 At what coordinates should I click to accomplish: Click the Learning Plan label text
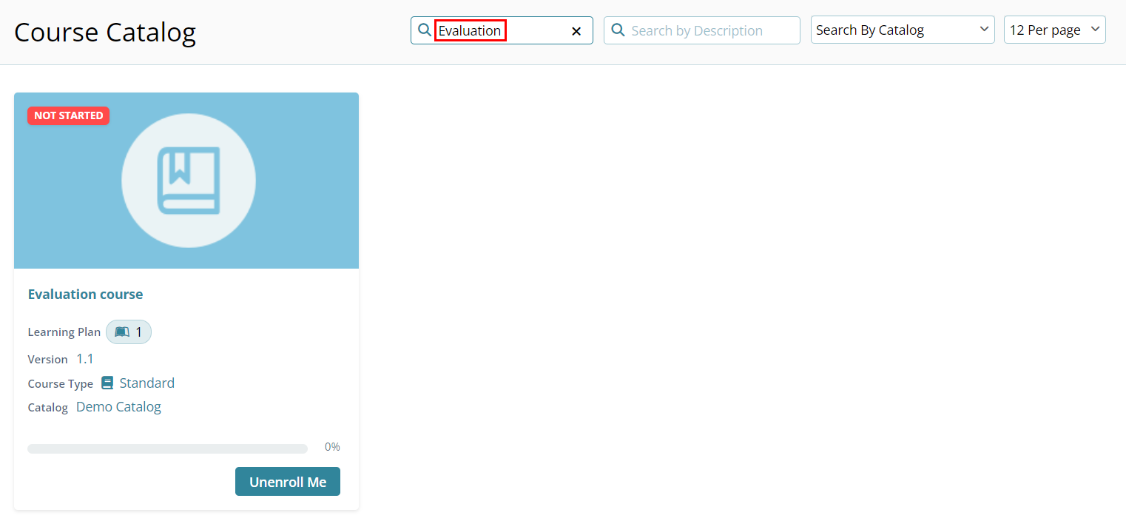click(x=64, y=332)
